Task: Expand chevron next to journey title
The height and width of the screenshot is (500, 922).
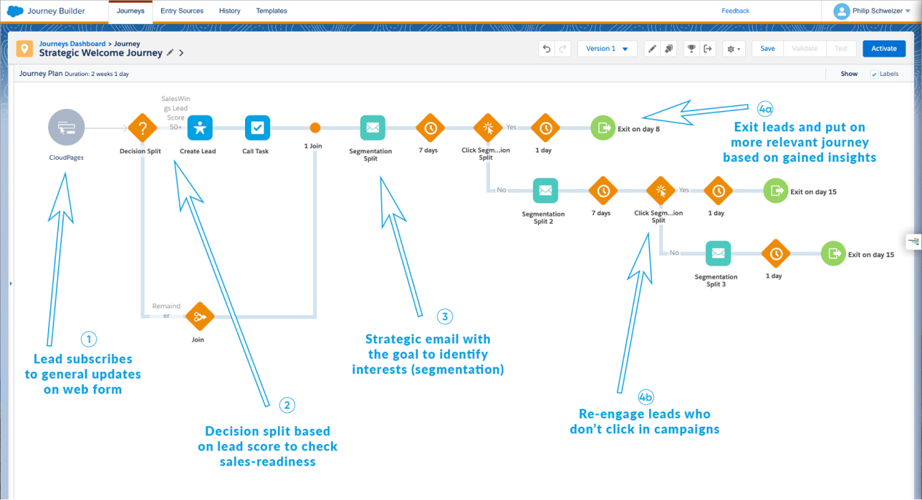Action: tap(181, 53)
